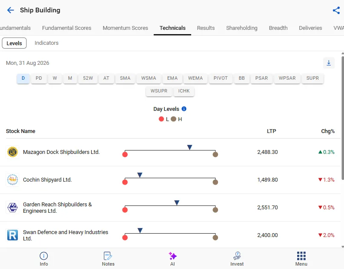Select the Technicals tab
344x269 pixels.
(x=172, y=28)
